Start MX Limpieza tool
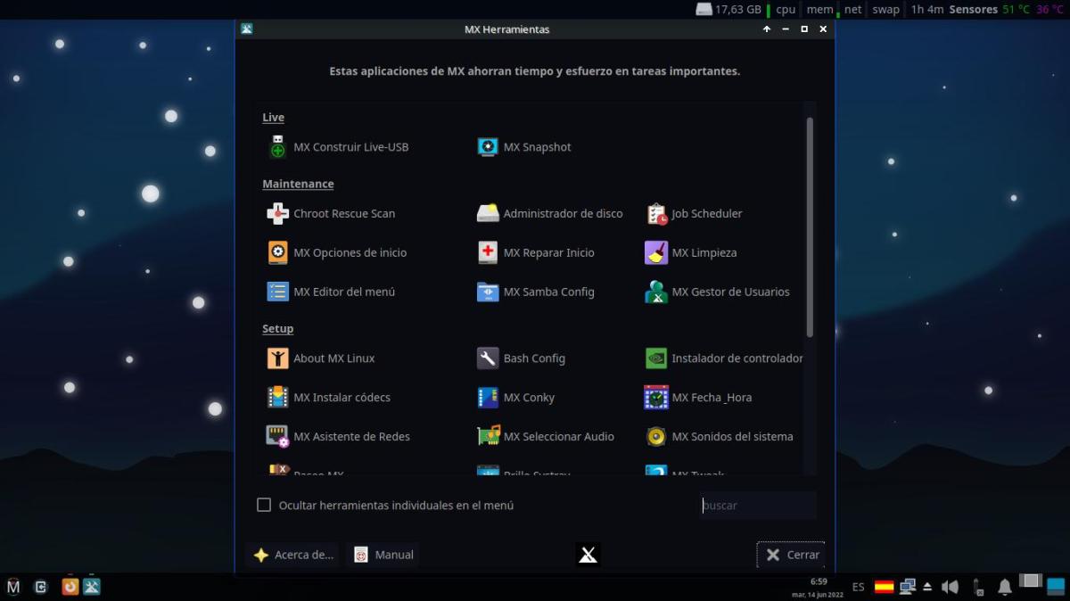1070x601 pixels. [x=692, y=253]
